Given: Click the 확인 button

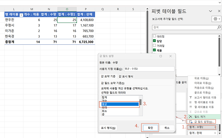Looking at the screenshot, I should coord(150,128).
